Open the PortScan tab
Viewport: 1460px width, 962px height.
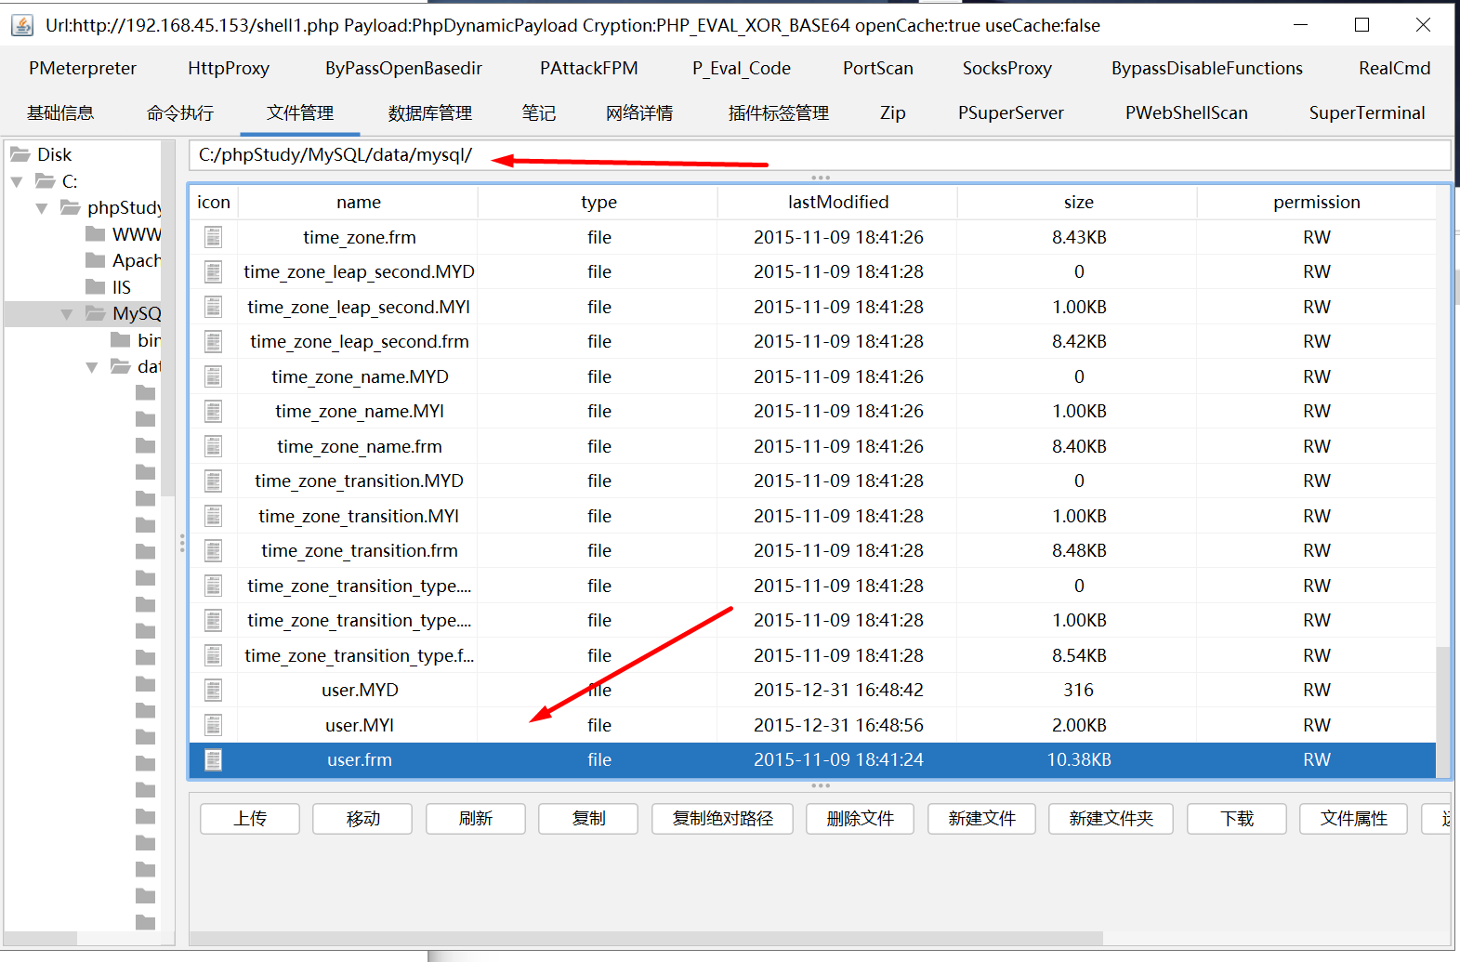click(x=878, y=68)
